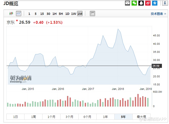Viewport: 169px width, 124px height.
Task: Select the 1年 time range tab
Action: [x=105, y=117]
